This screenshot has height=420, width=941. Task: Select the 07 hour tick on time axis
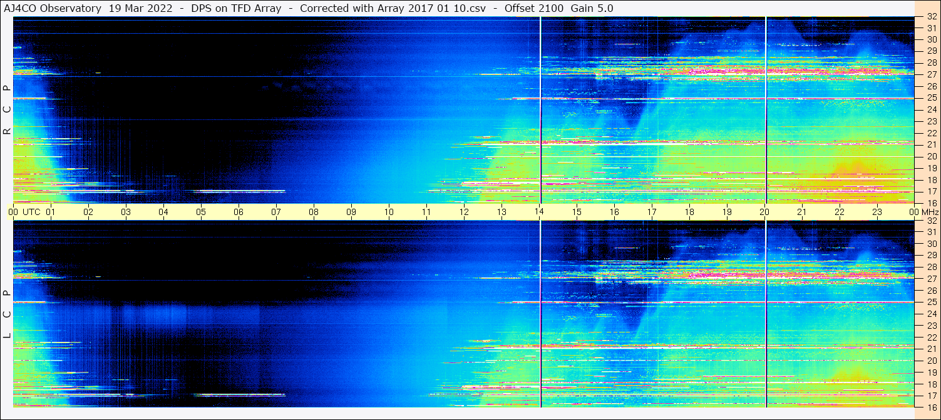click(x=276, y=212)
